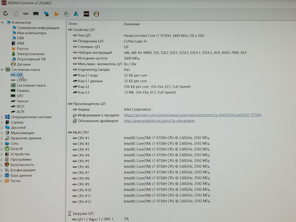Select the Тип ЦП row
Viewport: 296px width, 222px height.
point(138,36)
